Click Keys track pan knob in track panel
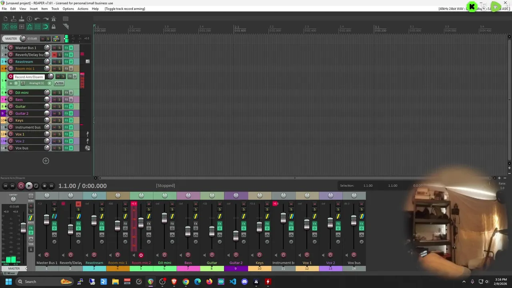512x288 pixels. point(47,120)
